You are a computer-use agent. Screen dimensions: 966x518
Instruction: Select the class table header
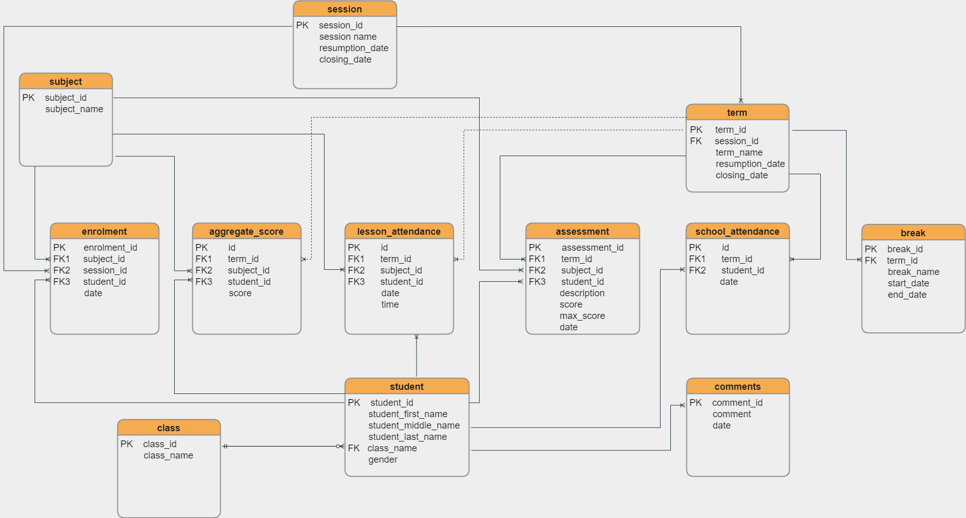click(x=168, y=428)
